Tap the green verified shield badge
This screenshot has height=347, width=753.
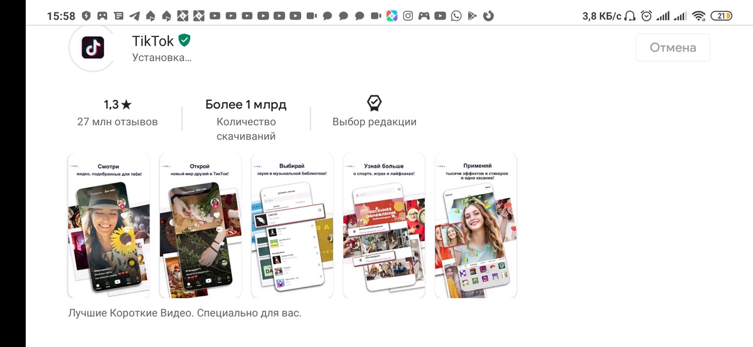[x=184, y=41]
